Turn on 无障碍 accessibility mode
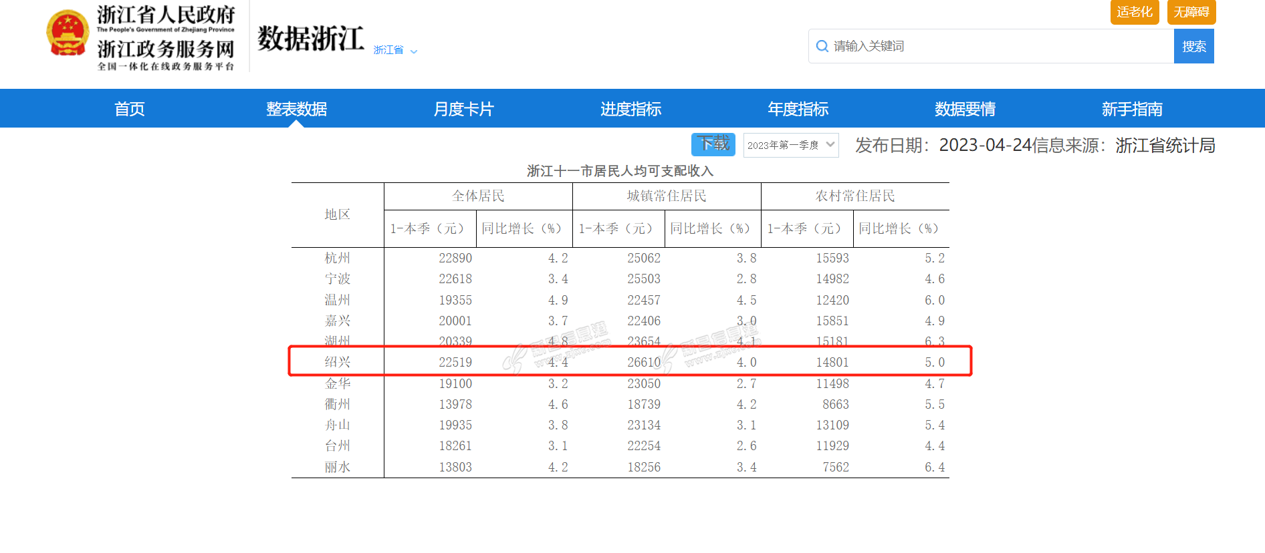 (x=1191, y=12)
